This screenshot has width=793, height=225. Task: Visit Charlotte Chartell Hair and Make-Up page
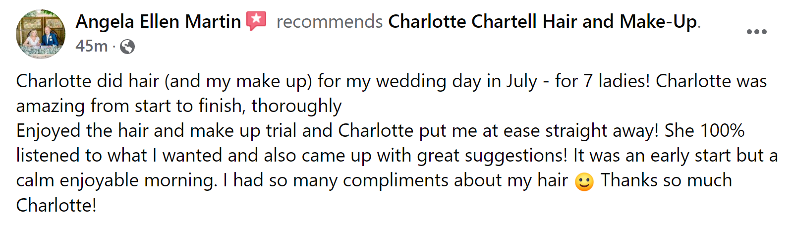click(x=543, y=21)
